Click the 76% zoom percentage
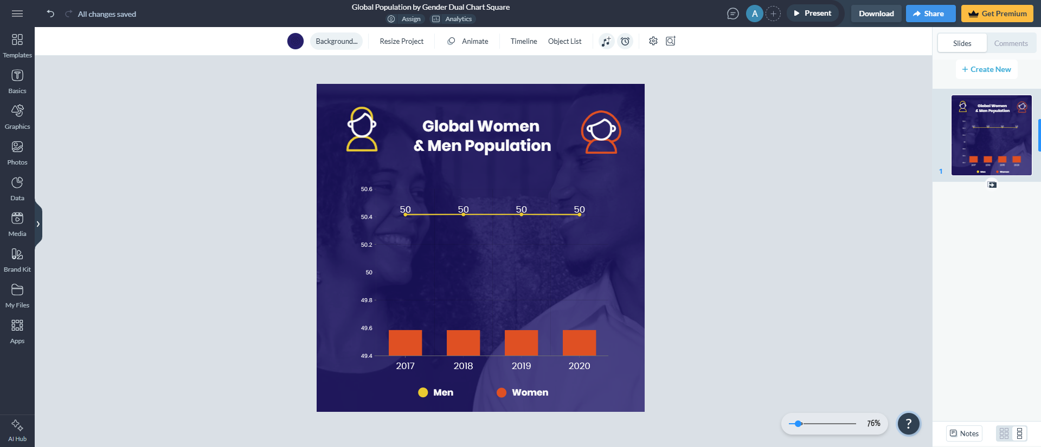Image resolution: width=1041 pixels, height=447 pixels. pyautogui.click(x=873, y=424)
